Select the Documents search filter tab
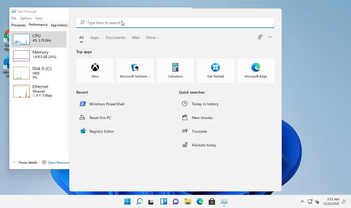Screen dimensions: 351x208 115,37
